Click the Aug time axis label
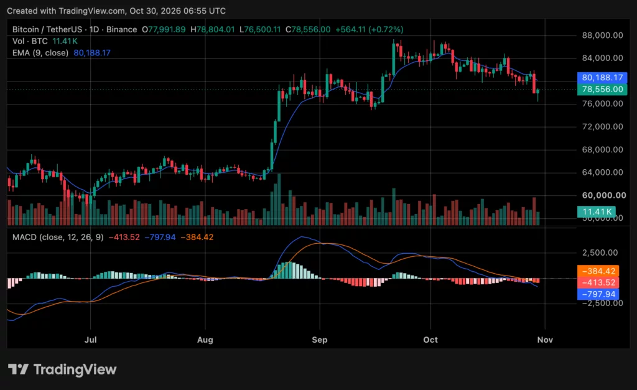637x390 pixels. tap(205, 340)
